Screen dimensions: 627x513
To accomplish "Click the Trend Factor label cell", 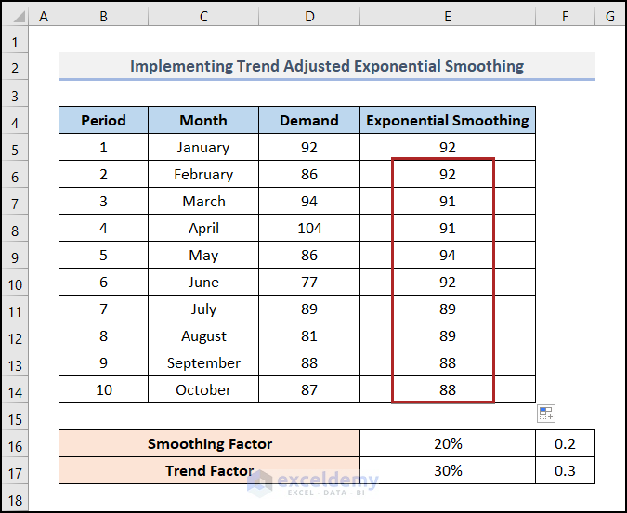I will coord(209,471).
